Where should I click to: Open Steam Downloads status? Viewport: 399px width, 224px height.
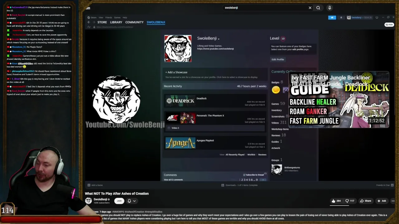tap(239, 185)
